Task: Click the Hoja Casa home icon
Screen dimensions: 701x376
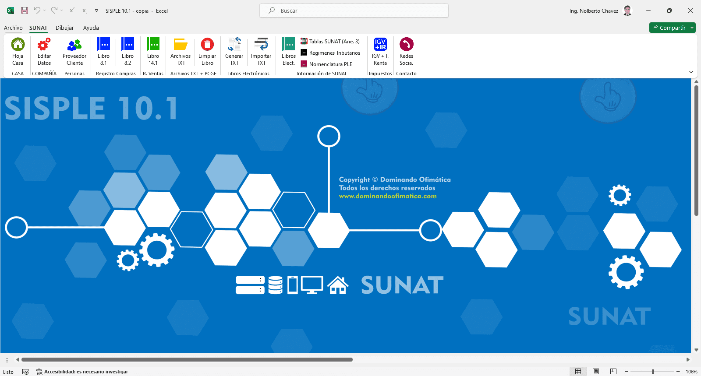Action: click(18, 45)
